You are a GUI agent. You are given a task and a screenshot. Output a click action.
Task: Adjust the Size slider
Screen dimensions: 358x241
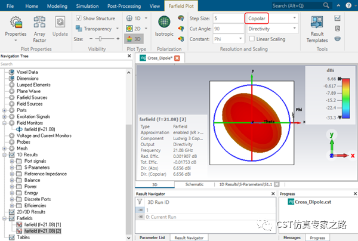tap(101, 39)
